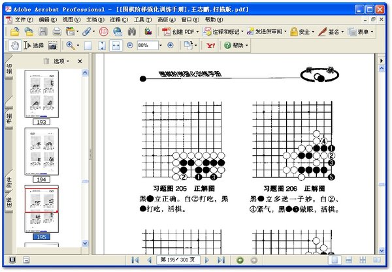Click the zoom out minus button
392x272 pixels.
click(130, 45)
